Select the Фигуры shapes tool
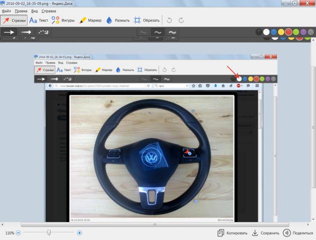The image size is (316, 240). coord(63,20)
